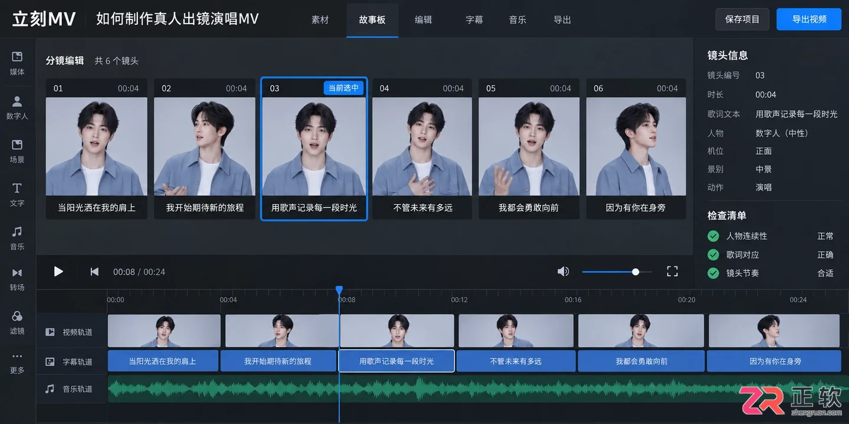Screen dimensions: 849x424
Task: Select the 转场 transitions icon
Action: [x=17, y=273]
